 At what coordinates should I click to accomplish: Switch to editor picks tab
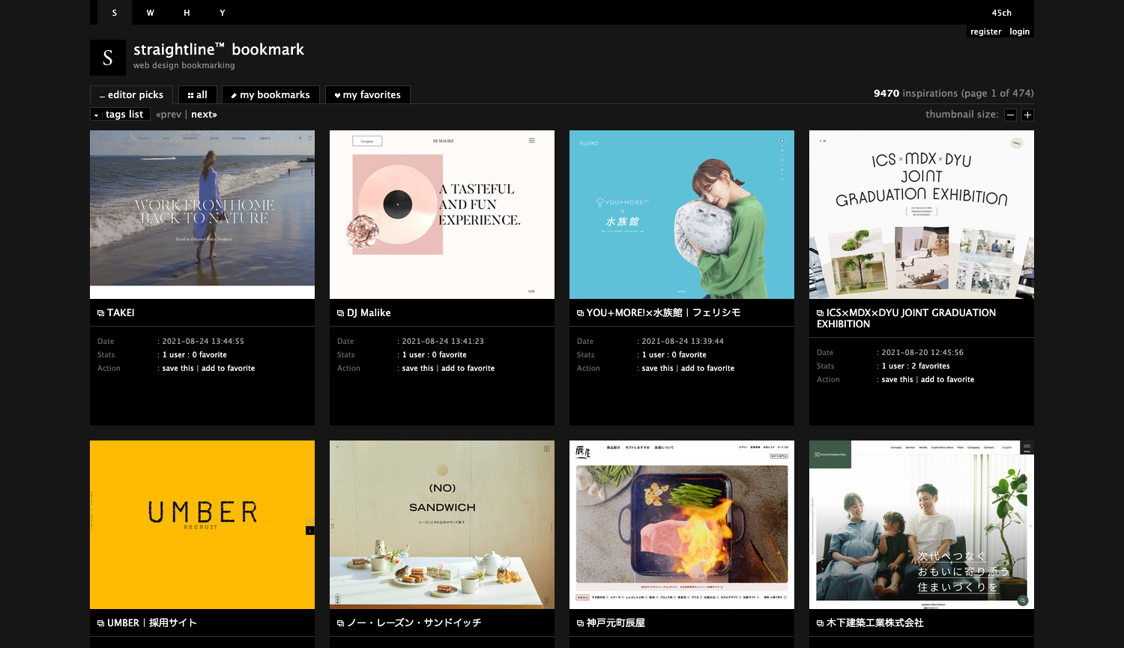pos(131,95)
